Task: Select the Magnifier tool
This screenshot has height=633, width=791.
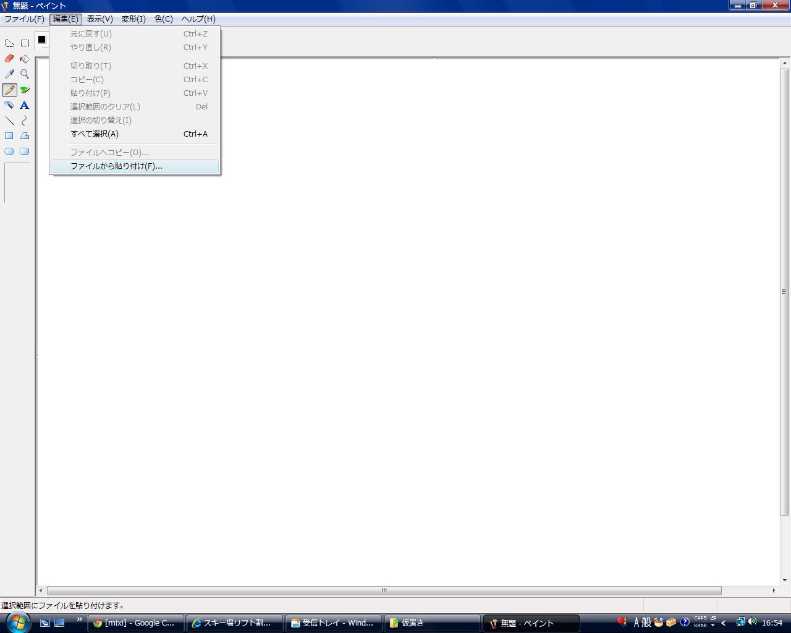Action: (x=25, y=74)
